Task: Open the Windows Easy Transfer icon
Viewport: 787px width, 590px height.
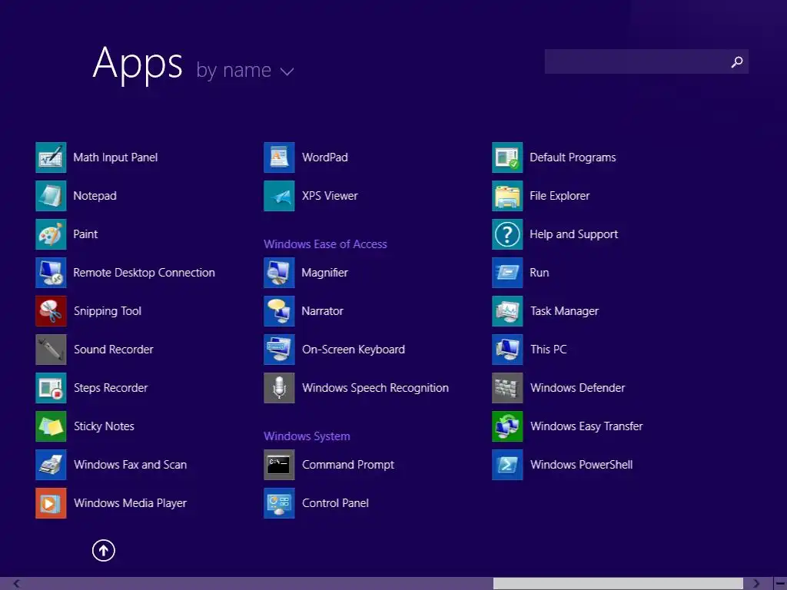Action: tap(507, 426)
